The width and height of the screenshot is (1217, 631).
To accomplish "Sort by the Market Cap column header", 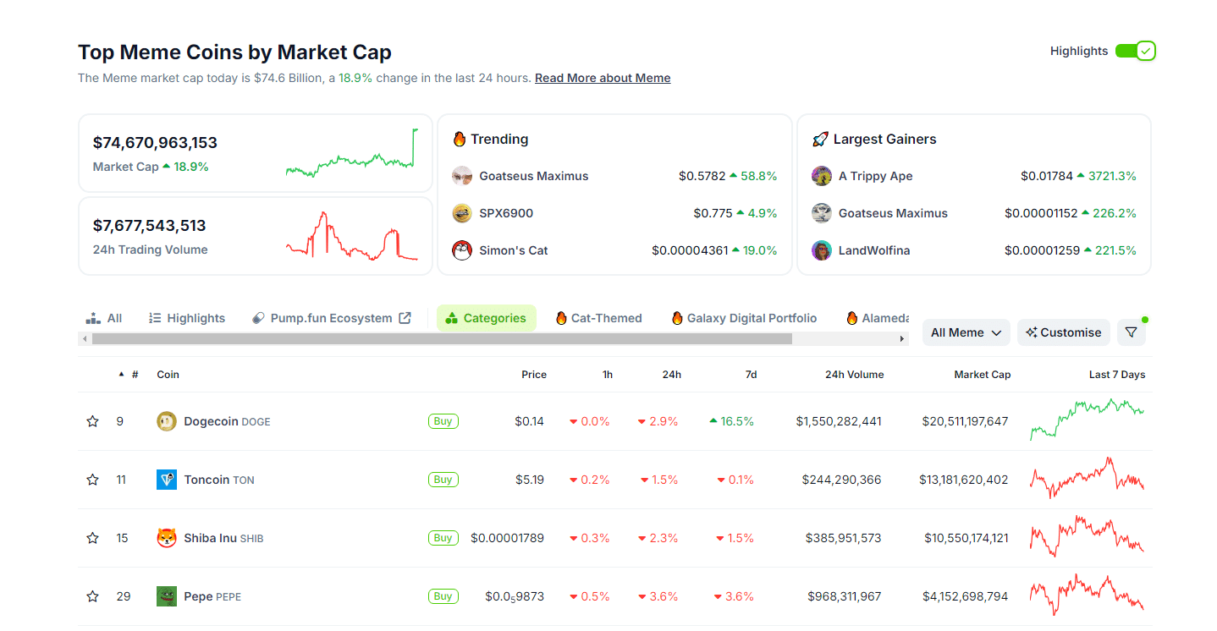I will coord(982,374).
